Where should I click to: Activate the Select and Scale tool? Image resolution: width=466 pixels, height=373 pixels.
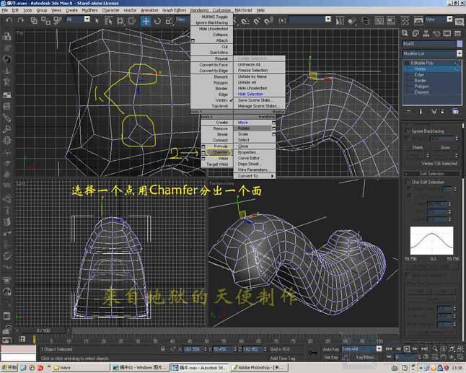[169, 21]
